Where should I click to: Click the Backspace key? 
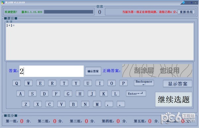coord(144,83)
